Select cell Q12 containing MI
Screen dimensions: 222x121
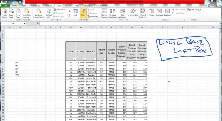coord(173,81)
